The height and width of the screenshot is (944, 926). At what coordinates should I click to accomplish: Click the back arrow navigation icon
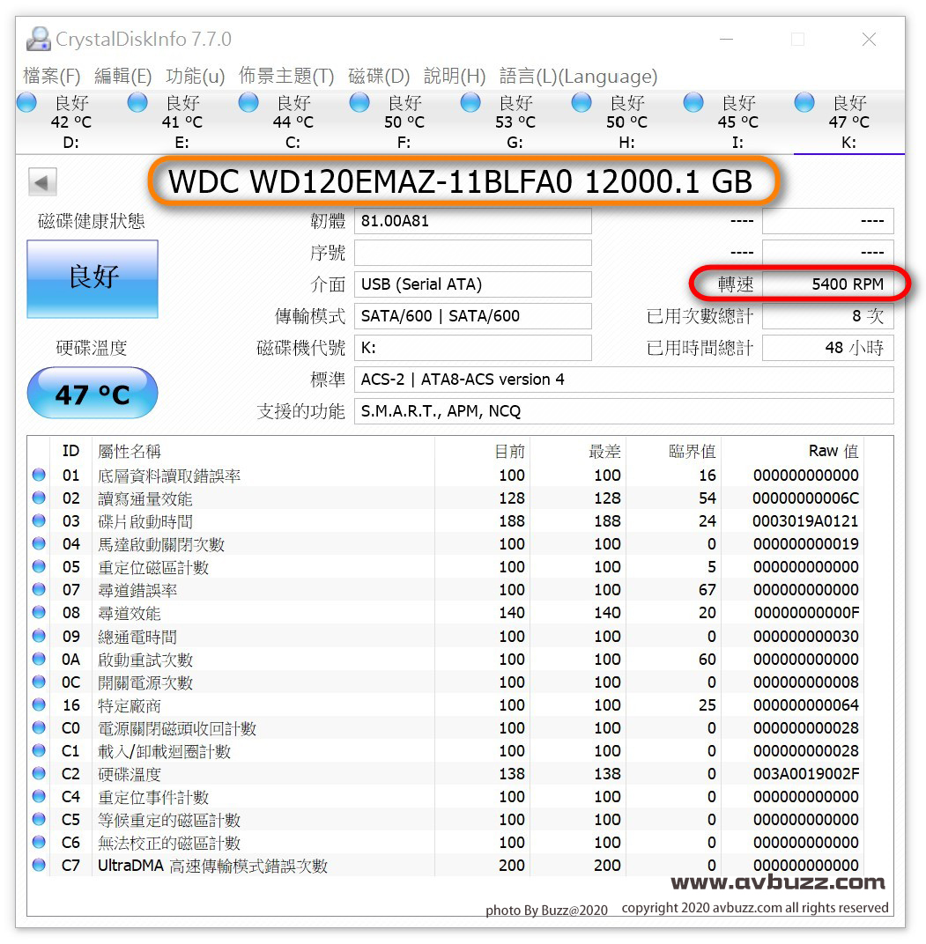[x=41, y=181]
